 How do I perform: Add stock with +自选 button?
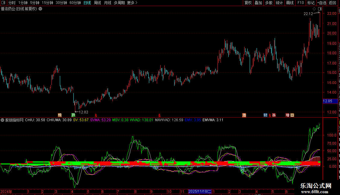click(x=322, y=3)
